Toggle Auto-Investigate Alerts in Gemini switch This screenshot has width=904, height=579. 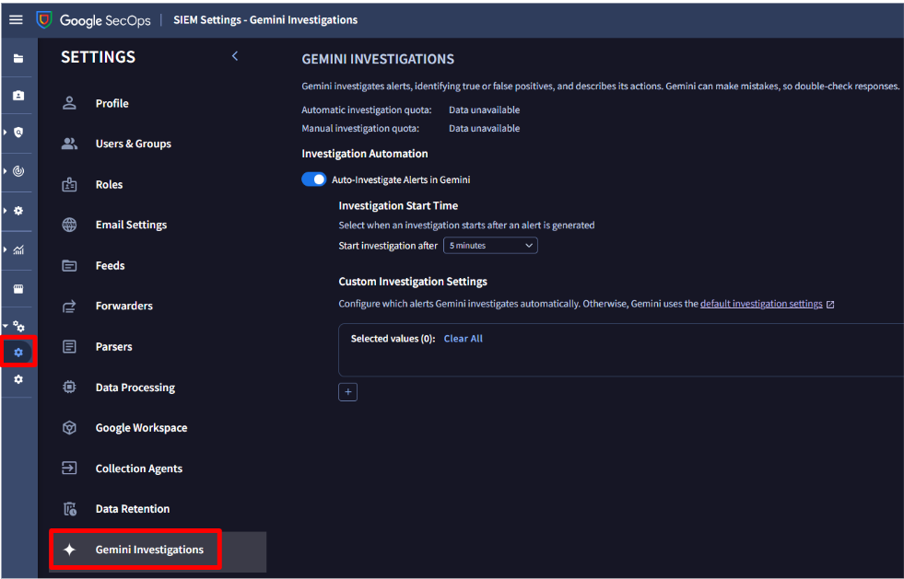pos(314,179)
